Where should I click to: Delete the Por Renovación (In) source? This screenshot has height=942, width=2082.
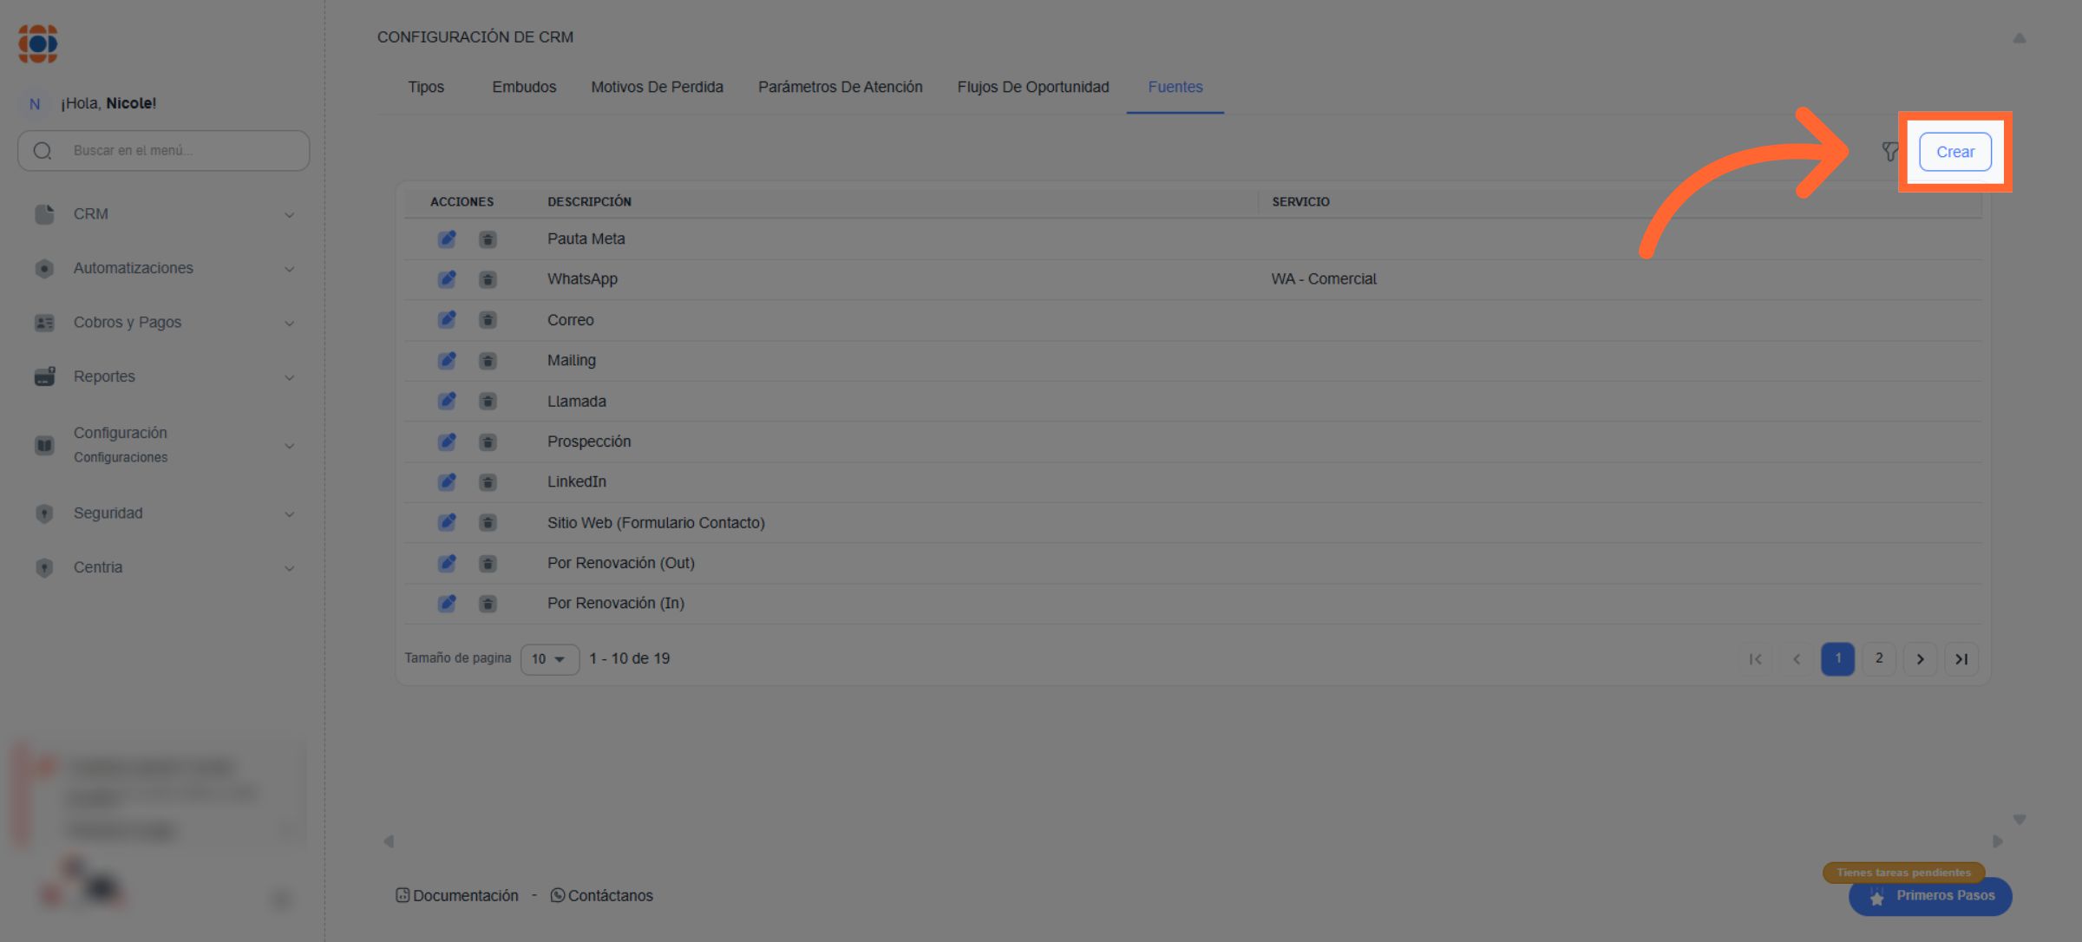click(x=488, y=604)
